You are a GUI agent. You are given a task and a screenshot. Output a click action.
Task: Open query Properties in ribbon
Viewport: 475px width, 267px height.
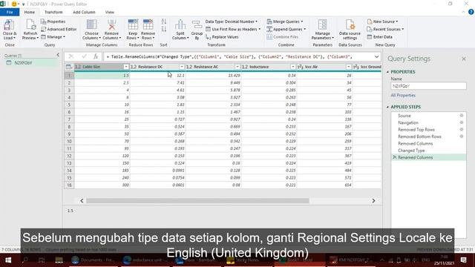[53, 22]
